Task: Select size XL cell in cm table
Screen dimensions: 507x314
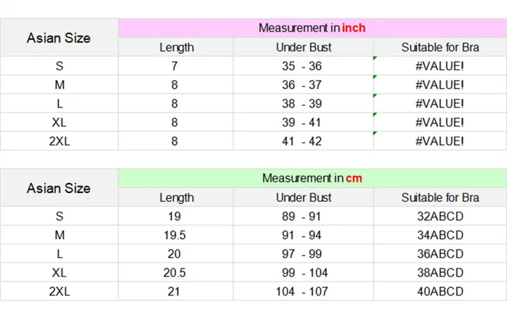Action: click(x=59, y=272)
